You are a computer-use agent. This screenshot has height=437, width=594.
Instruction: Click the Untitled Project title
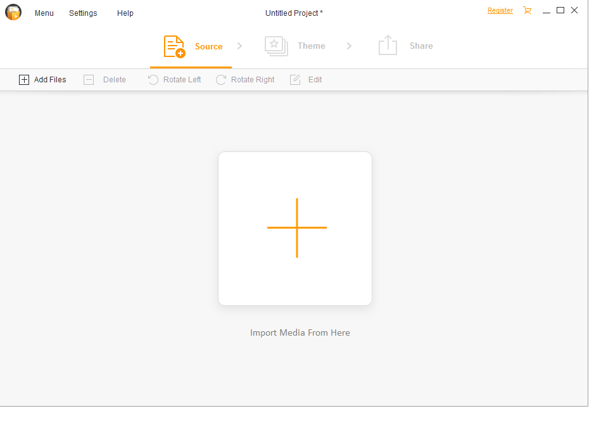coord(294,13)
